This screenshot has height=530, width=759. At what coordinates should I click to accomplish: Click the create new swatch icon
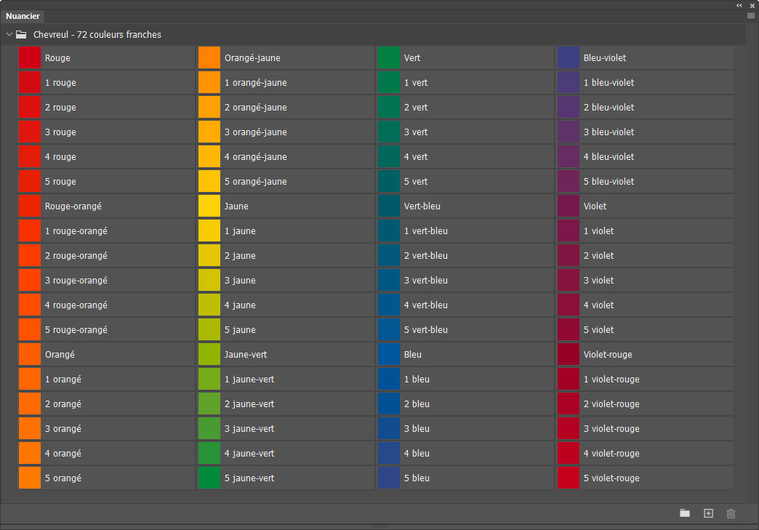tap(708, 513)
